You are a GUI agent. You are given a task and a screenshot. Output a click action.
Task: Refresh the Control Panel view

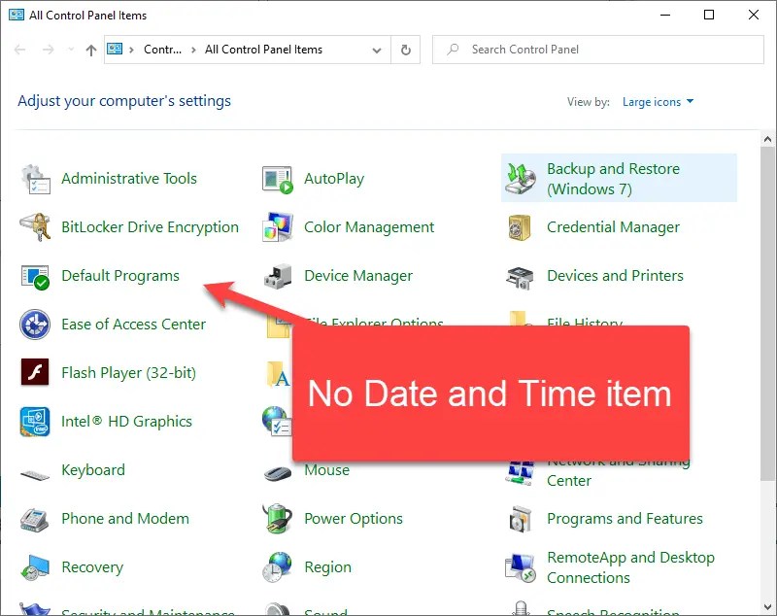[x=407, y=50]
